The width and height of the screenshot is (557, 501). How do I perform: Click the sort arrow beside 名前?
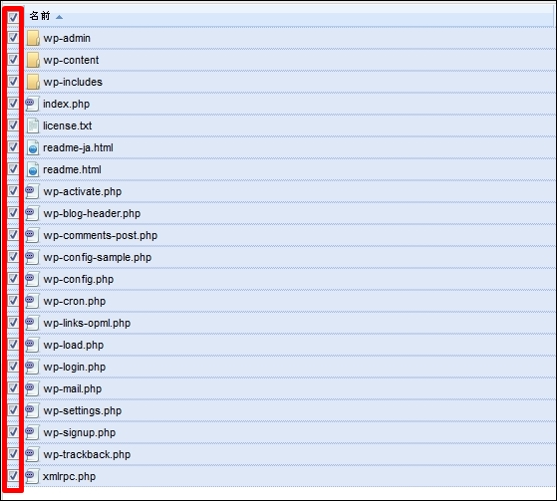(x=60, y=17)
